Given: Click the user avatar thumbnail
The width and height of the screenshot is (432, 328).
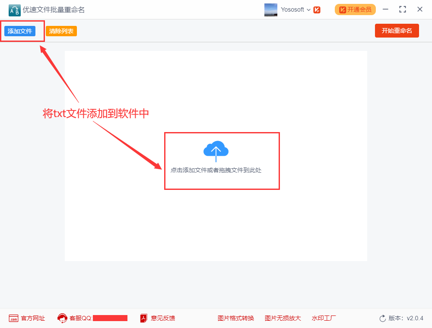Looking at the screenshot, I should (271, 10).
